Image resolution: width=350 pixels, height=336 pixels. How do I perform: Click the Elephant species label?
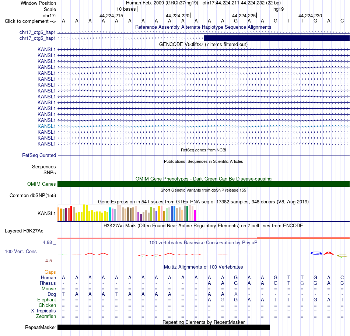click(46, 300)
